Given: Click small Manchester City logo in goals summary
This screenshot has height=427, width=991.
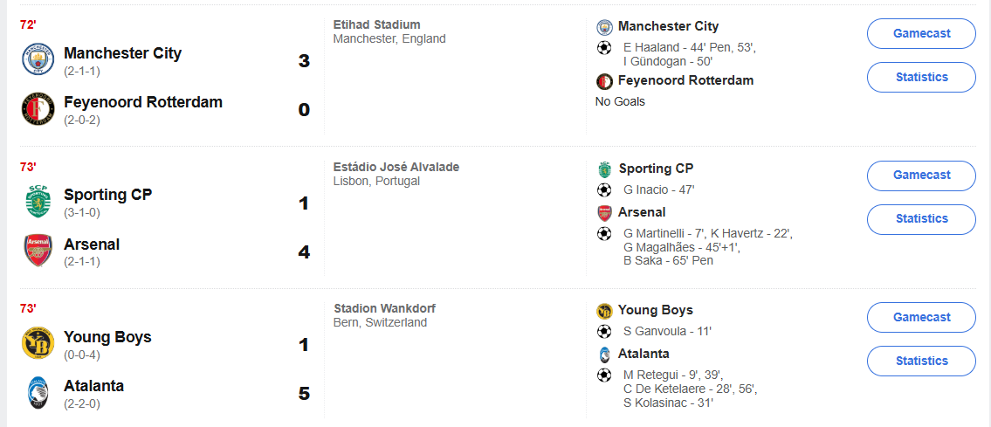Looking at the screenshot, I should click(x=604, y=27).
